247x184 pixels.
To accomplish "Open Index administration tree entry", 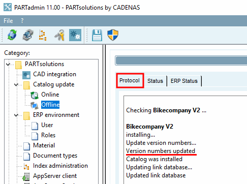I will tap(60, 166).
